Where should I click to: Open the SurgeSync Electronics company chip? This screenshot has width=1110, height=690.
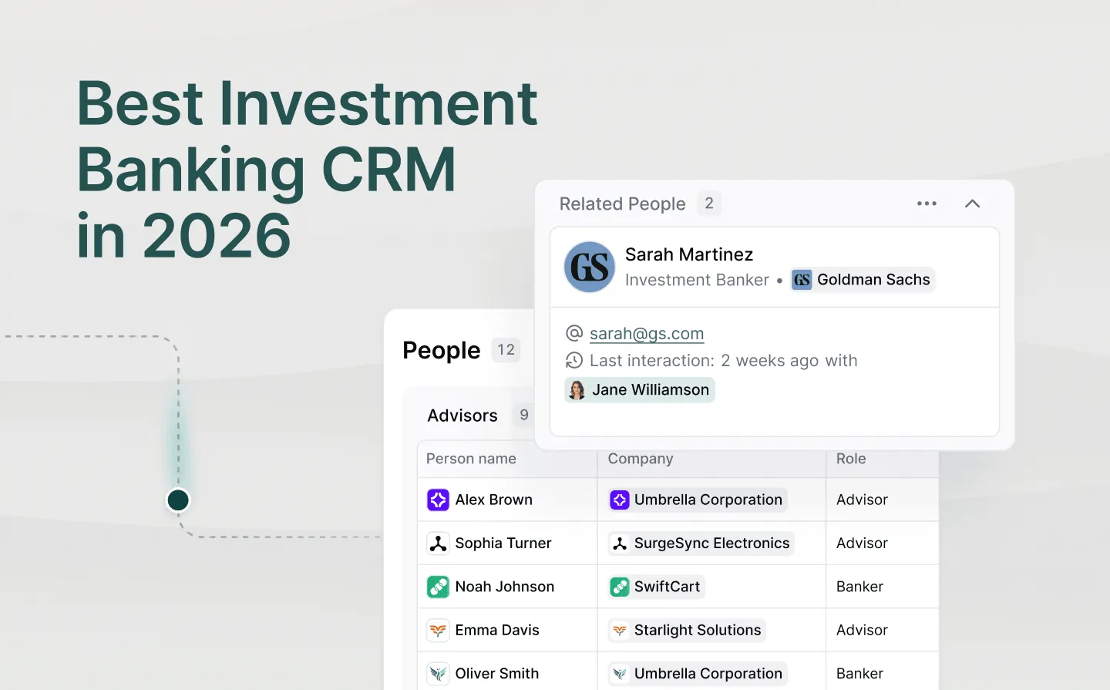point(701,544)
